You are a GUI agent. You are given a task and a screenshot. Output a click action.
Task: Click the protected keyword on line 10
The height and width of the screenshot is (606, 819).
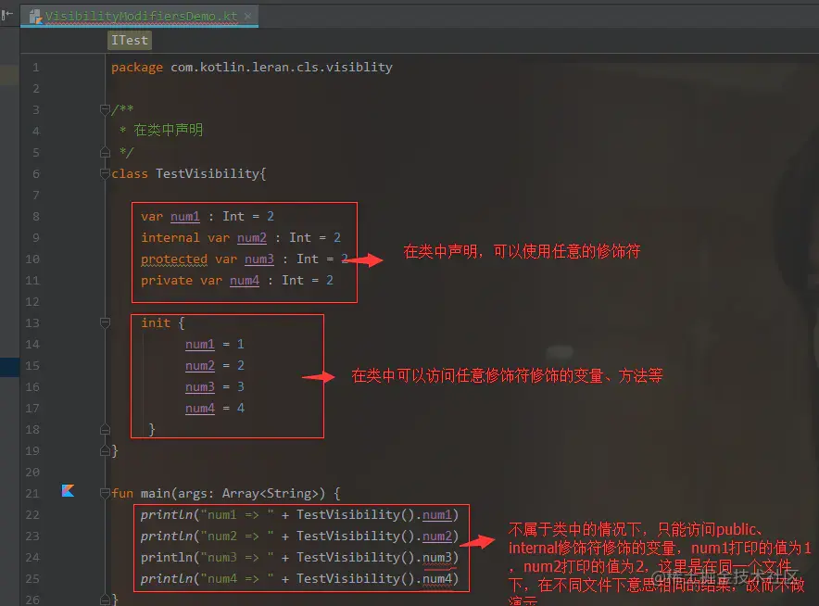coord(174,259)
